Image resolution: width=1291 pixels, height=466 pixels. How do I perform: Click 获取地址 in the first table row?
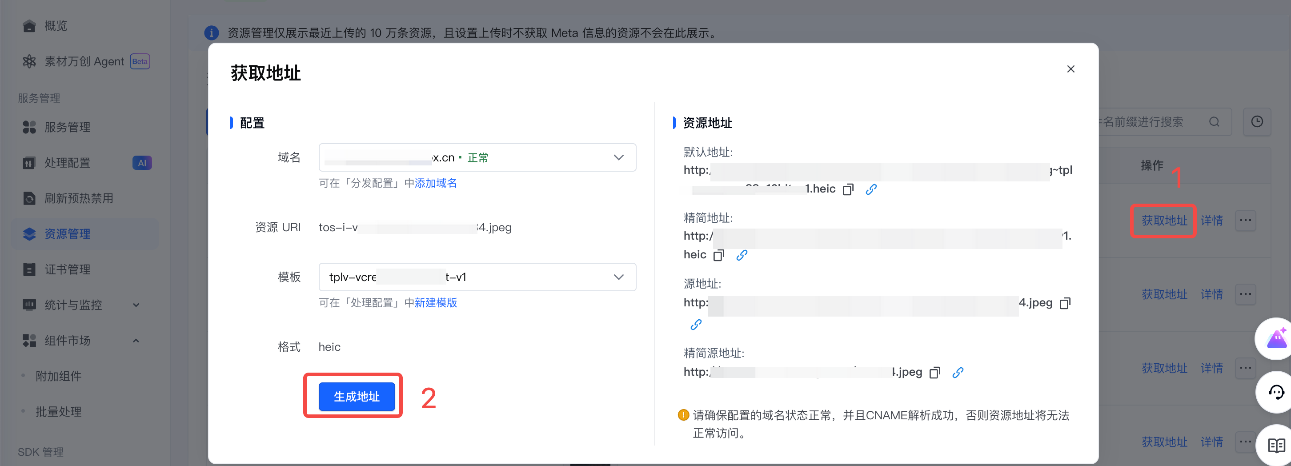coord(1164,221)
